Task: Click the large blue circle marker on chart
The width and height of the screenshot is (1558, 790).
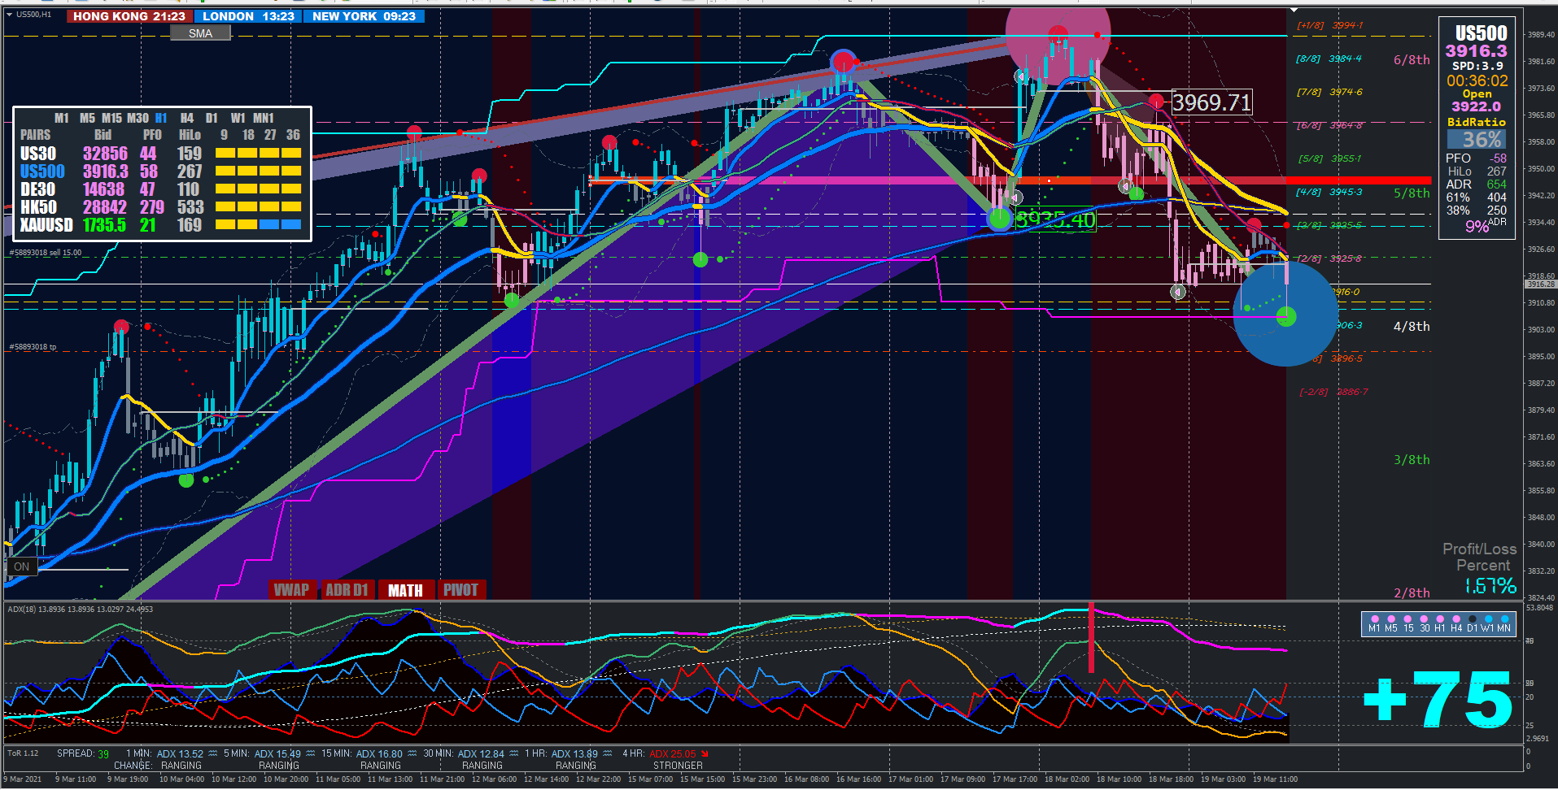Action: click(x=1285, y=314)
